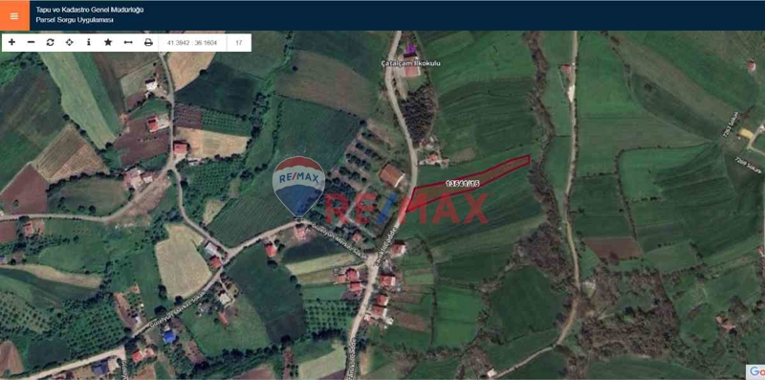
Task: Zoom out with the minus icon
Action: pyautogui.click(x=31, y=42)
